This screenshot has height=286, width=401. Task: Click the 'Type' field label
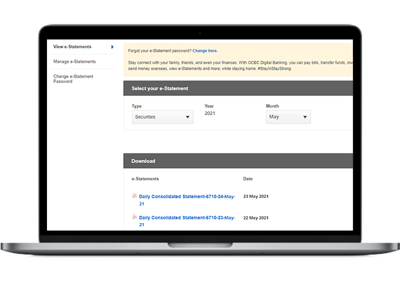pyautogui.click(x=136, y=106)
